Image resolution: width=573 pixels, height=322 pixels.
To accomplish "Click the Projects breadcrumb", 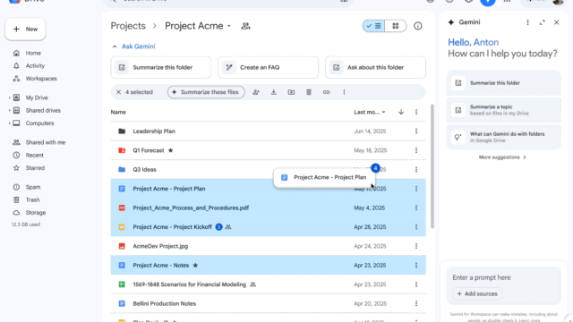I will tap(128, 26).
